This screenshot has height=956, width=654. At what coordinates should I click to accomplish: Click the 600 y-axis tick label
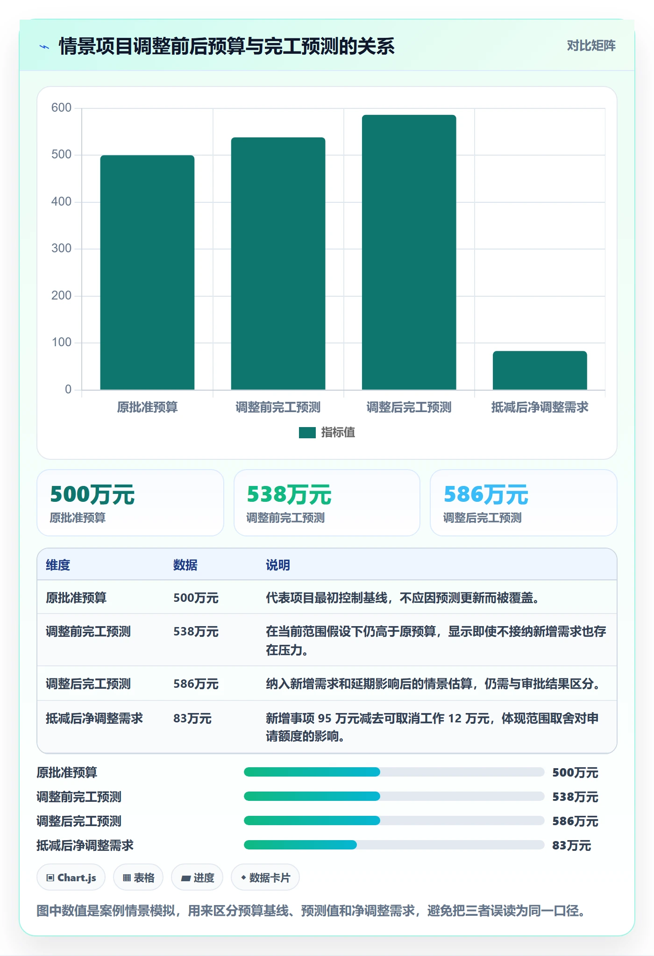61,108
